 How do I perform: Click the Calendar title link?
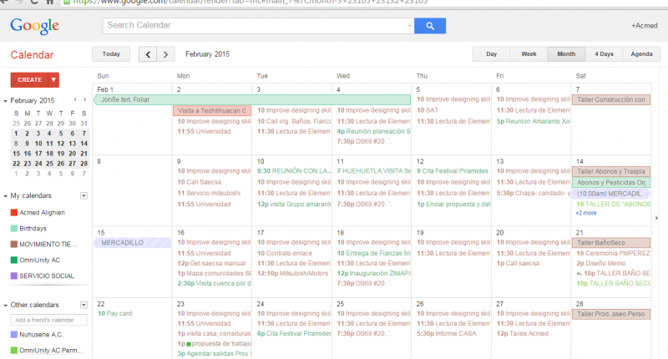(x=32, y=55)
